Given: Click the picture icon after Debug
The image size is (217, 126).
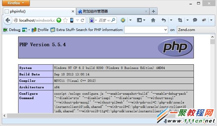Looking at the screenshot, I should click(25, 30).
